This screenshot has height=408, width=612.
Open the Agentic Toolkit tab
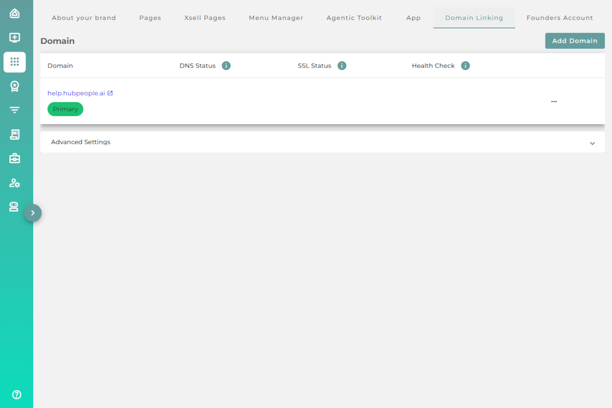pyautogui.click(x=354, y=18)
